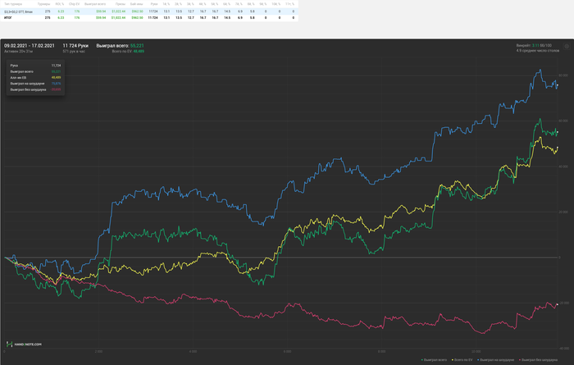Click the '60 000' y-axis tick label
Screen dimensions: 574x365
click(x=563, y=121)
